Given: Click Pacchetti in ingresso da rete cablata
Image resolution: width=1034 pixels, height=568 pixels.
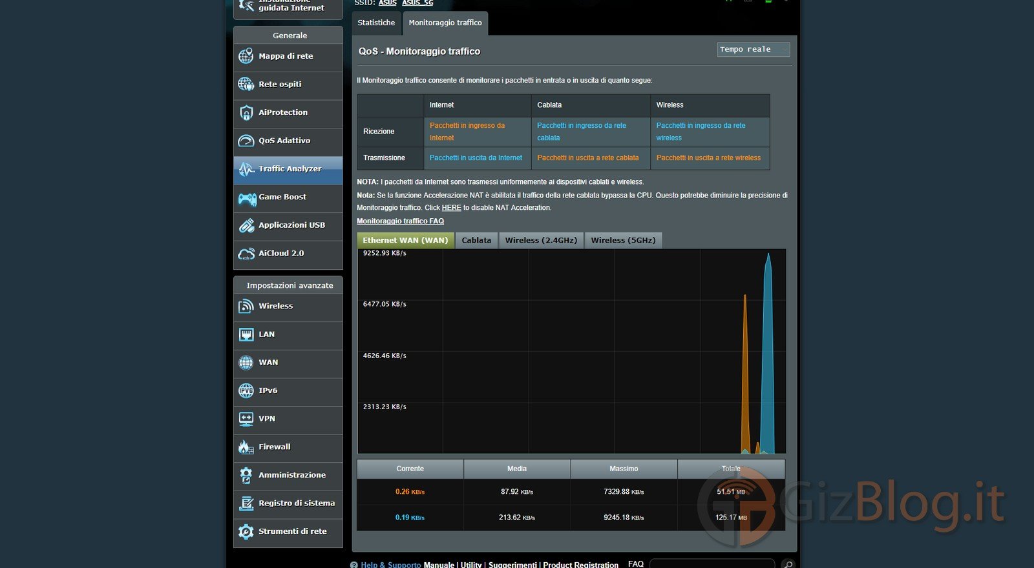Looking at the screenshot, I should [581, 132].
